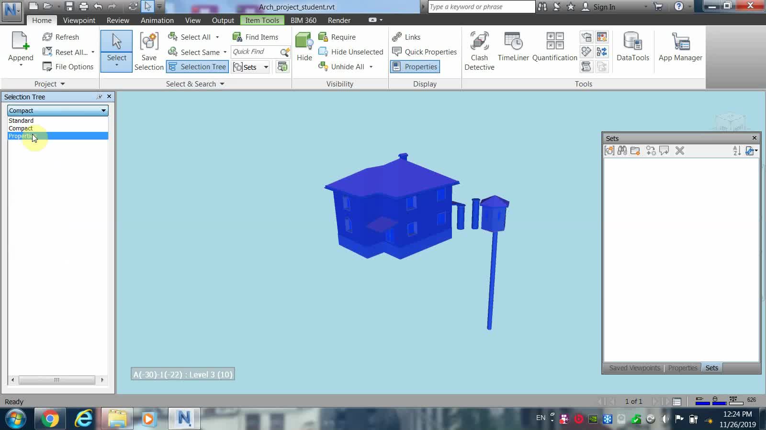Sort sets alphabetically with A-Z icon

pos(737,150)
